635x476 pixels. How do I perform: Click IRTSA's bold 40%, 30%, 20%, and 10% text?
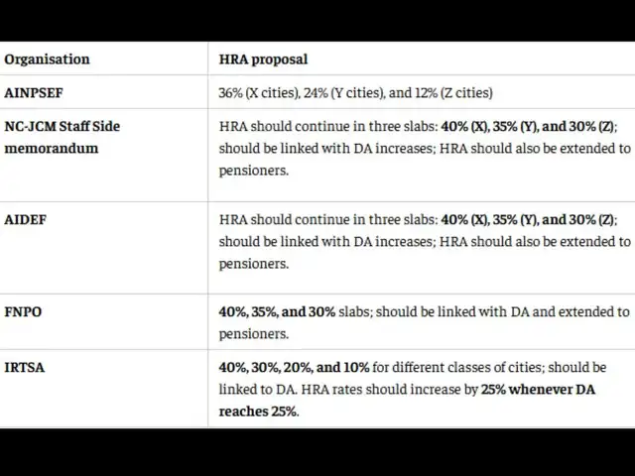[x=294, y=368]
